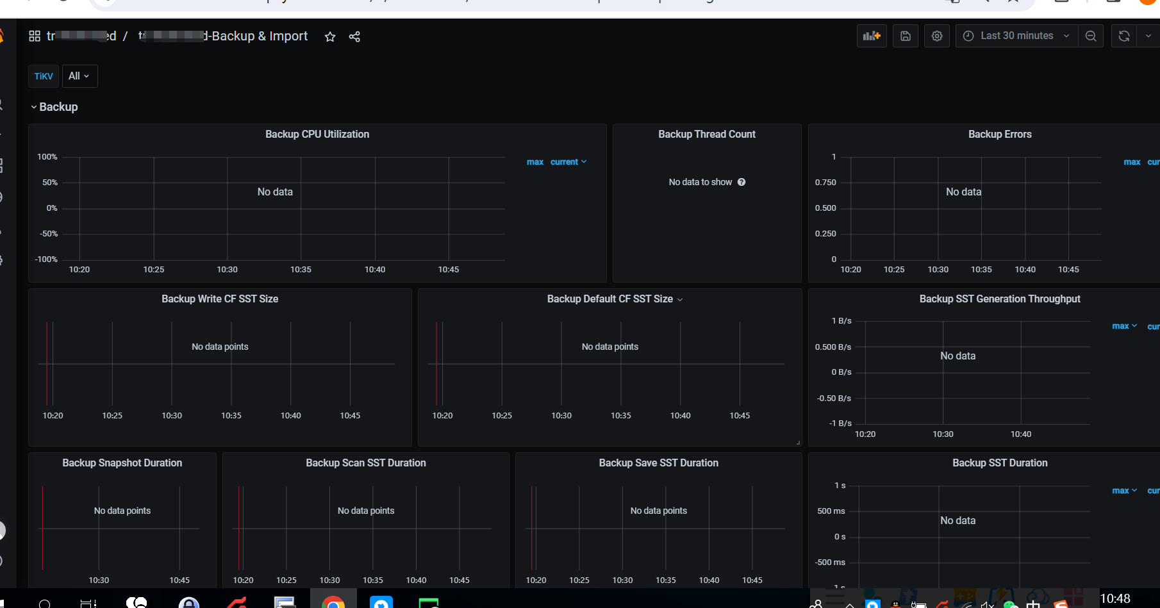
Task: Open the Backup CPU Utilization panel title menu
Action: coord(317,134)
